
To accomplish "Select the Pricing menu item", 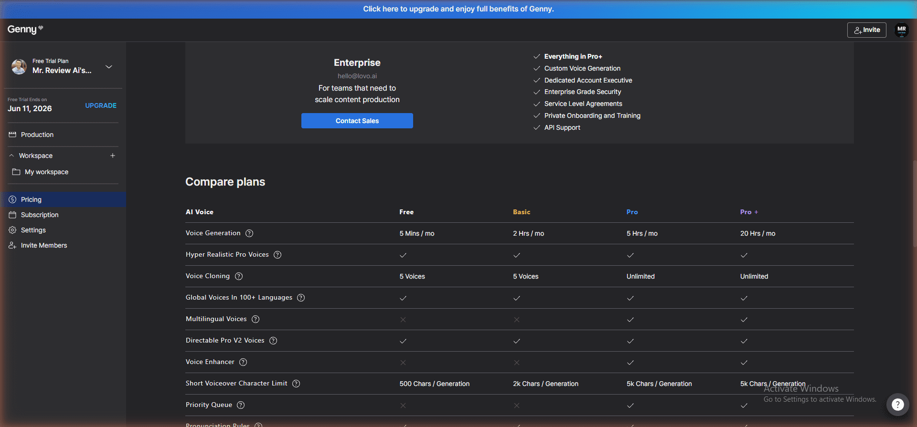I will pos(63,199).
